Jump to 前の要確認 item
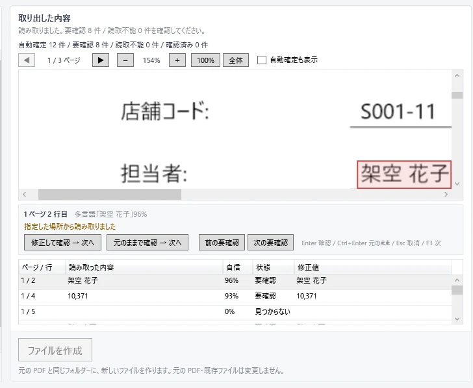473x388 pixels. [x=222, y=243]
